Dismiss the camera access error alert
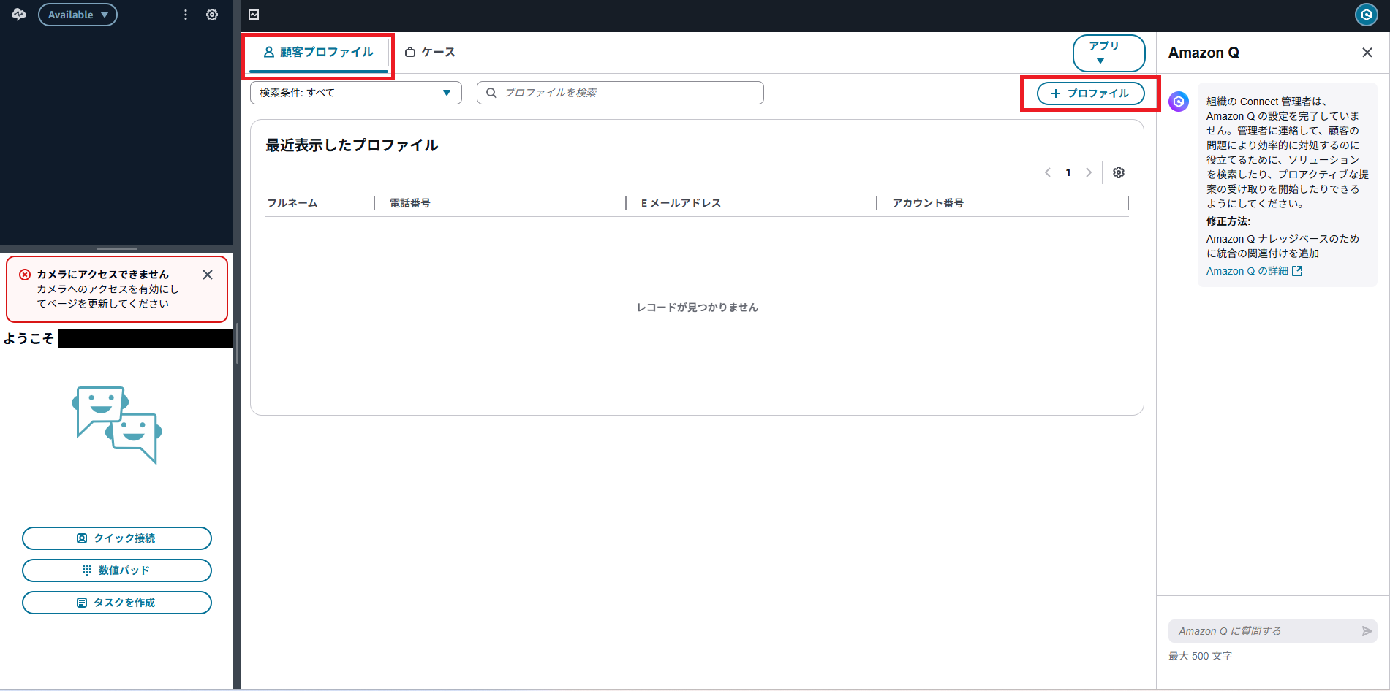Screen dimensions: 1390x691 (x=208, y=275)
